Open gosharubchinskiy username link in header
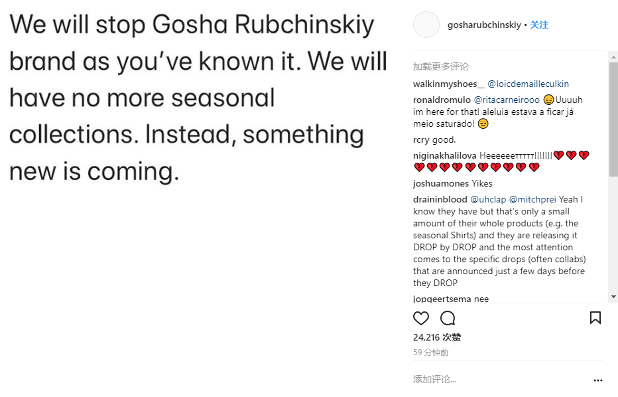The width and height of the screenshot is (618, 397). 485,25
